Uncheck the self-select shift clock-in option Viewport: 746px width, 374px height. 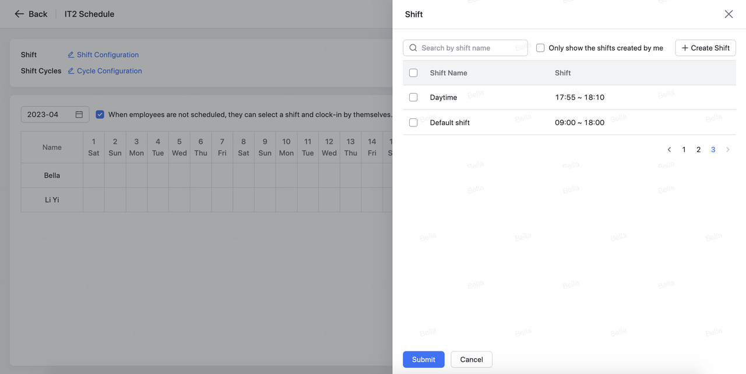100,115
